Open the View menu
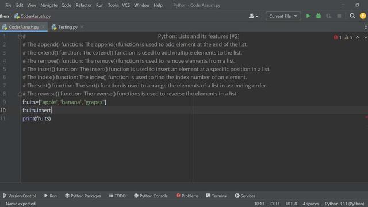The height and width of the screenshot is (207, 368). [x=32, y=5]
